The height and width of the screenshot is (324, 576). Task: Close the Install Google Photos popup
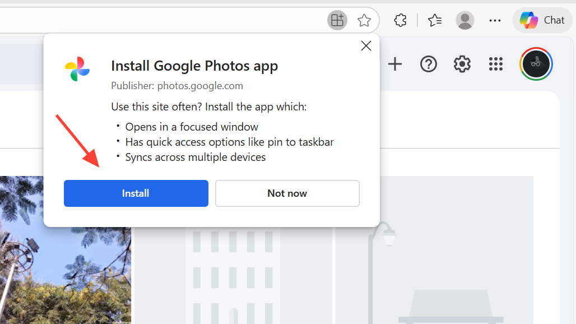[366, 46]
